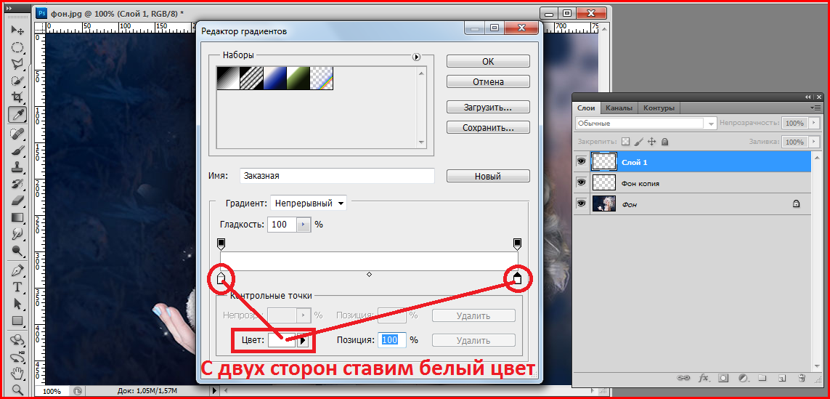Select the left top opacity stop
The height and width of the screenshot is (399, 830).
pos(221,243)
